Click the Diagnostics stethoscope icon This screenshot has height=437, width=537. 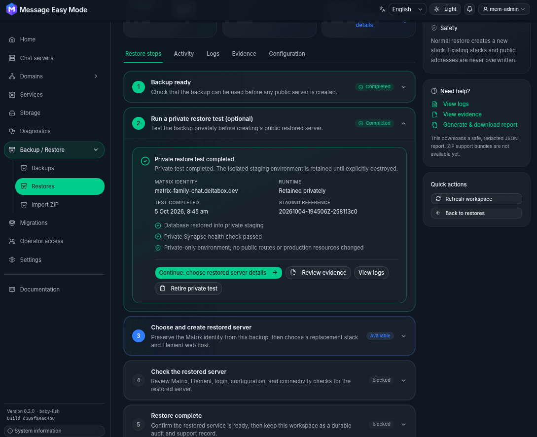(x=12, y=131)
